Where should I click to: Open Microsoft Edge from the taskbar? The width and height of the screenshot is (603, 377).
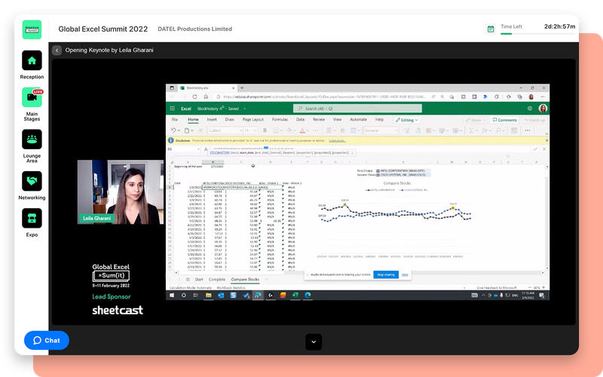coord(308,295)
